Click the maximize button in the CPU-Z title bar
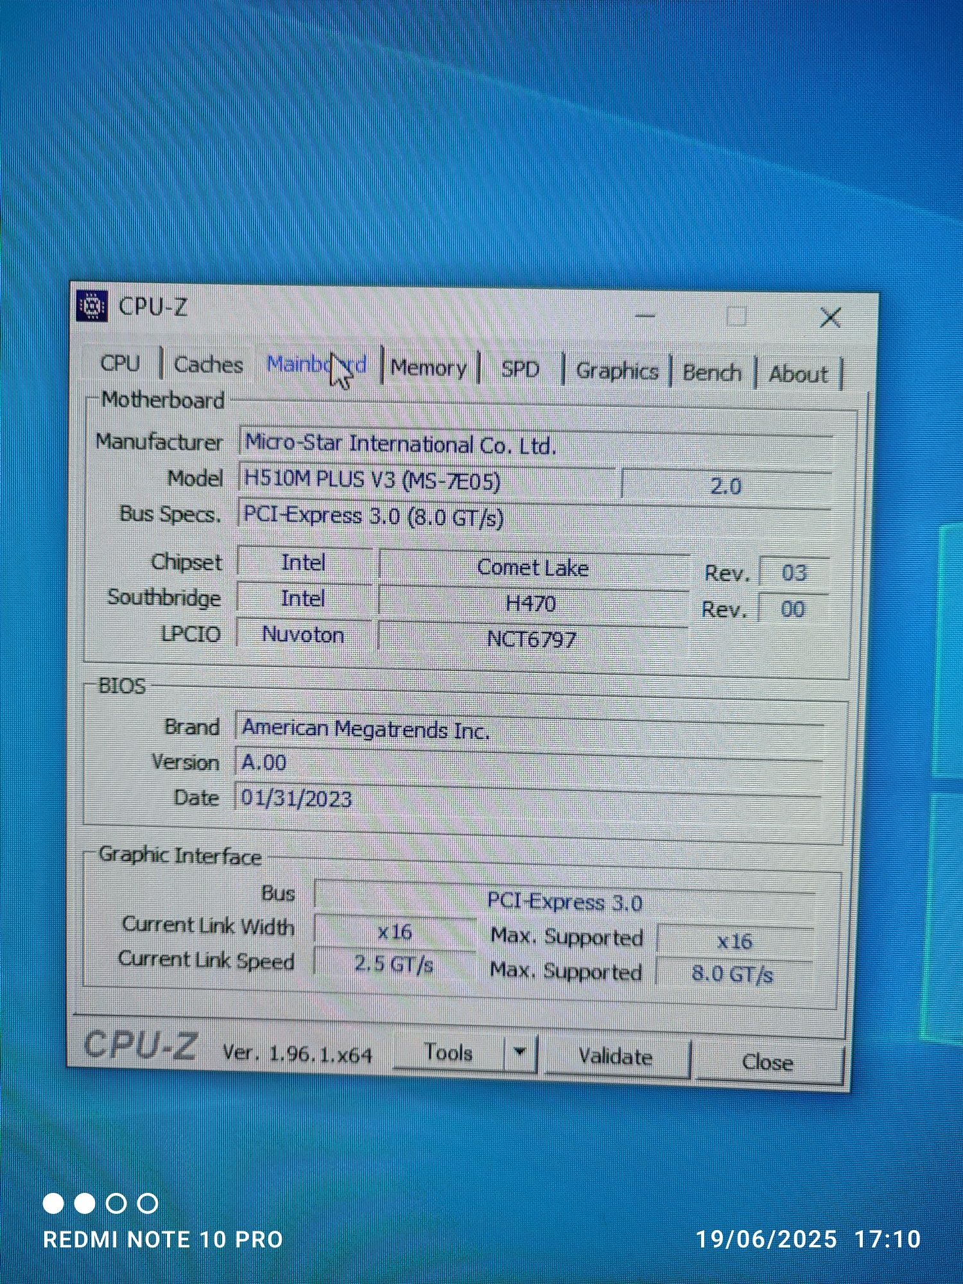 [736, 316]
